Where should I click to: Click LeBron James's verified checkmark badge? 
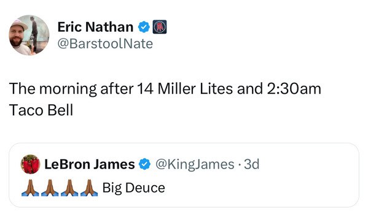coord(144,164)
